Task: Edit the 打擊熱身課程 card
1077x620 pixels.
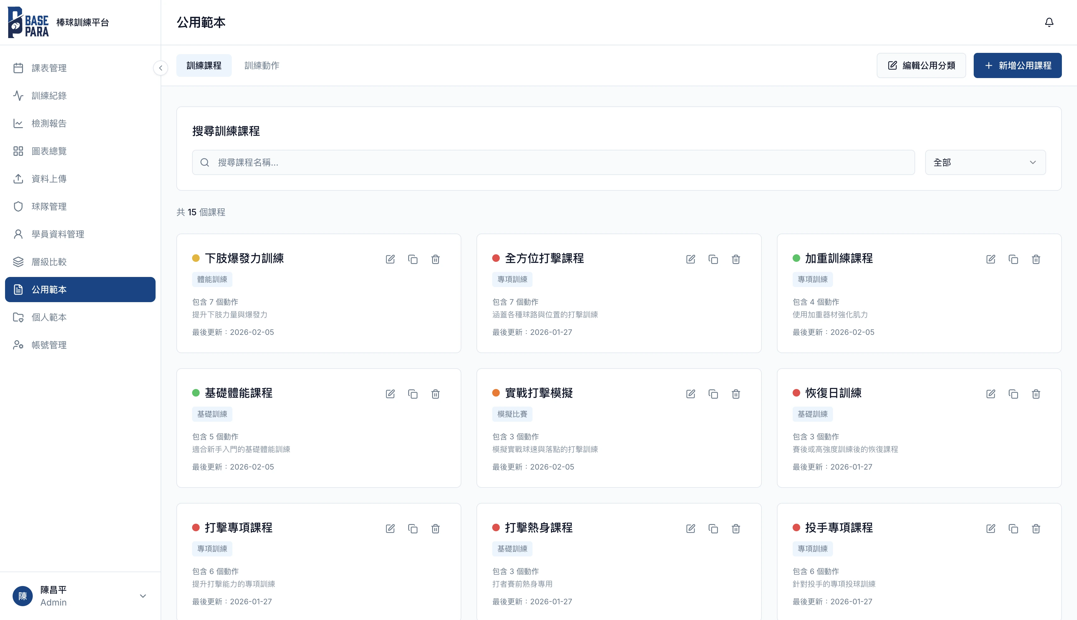Action: (x=691, y=528)
